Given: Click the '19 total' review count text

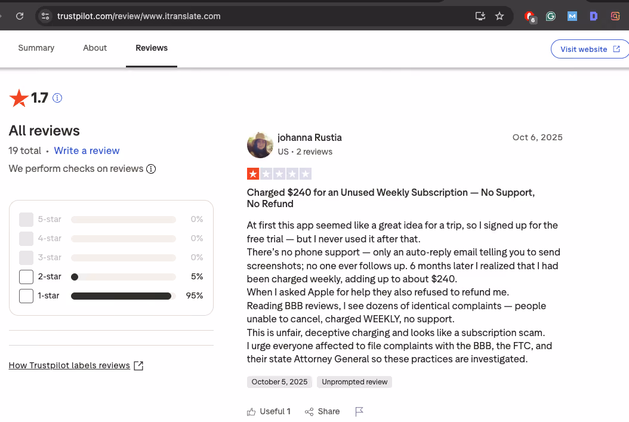Looking at the screenshot, I should 25,151.
